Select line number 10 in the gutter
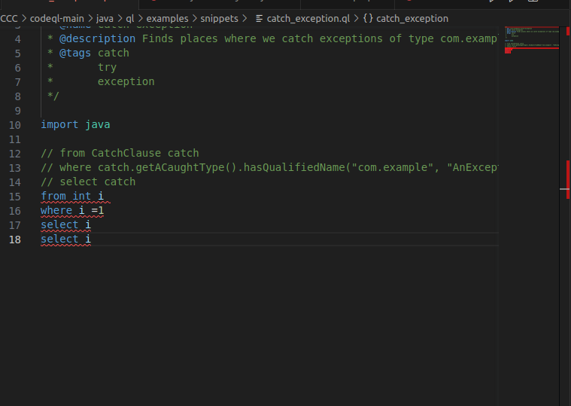Viewport: 571px width, 406px height. [15, 124]
